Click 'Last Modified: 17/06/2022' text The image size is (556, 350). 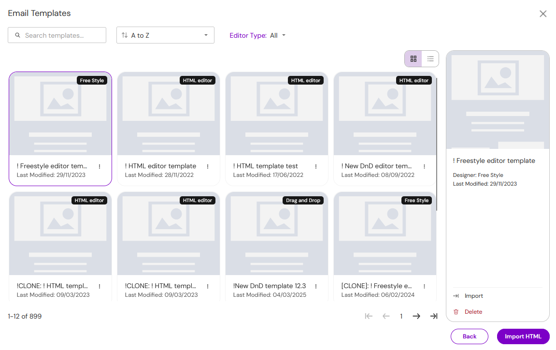268,175
